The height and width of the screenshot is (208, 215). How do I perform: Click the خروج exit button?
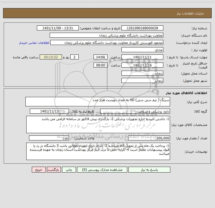(x=39, y=169)
